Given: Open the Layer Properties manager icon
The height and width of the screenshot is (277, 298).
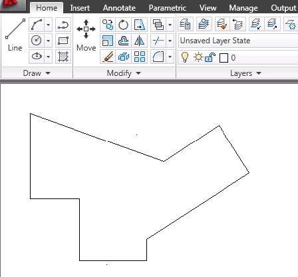Looking at the screenshot, I should click(x=186, y=24).
